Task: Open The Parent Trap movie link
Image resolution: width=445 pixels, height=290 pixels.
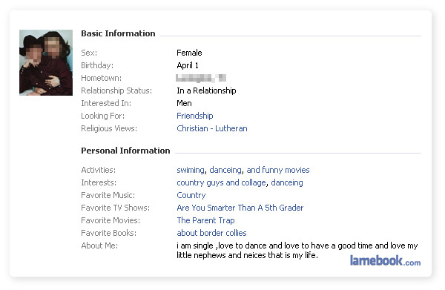Action: click(x=205, y=220)
